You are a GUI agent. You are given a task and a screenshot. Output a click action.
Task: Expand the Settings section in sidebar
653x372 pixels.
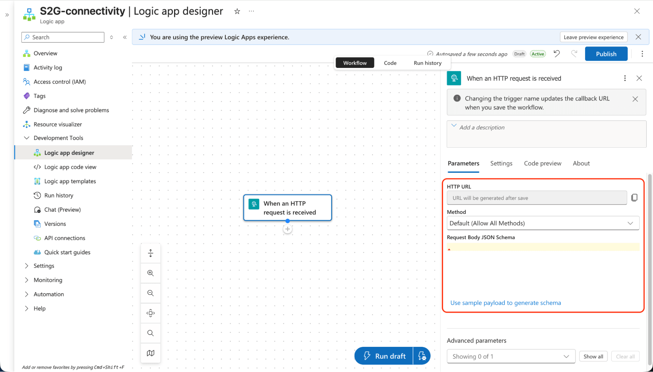coord(26,266)
